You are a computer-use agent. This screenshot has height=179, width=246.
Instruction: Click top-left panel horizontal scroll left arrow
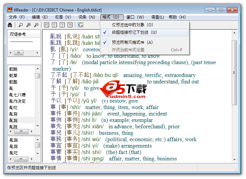(x=11, y=53)
